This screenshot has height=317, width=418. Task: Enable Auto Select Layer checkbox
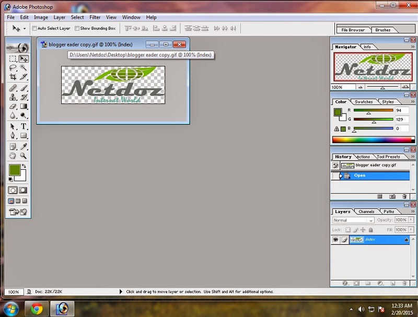(x=34, y=28)
